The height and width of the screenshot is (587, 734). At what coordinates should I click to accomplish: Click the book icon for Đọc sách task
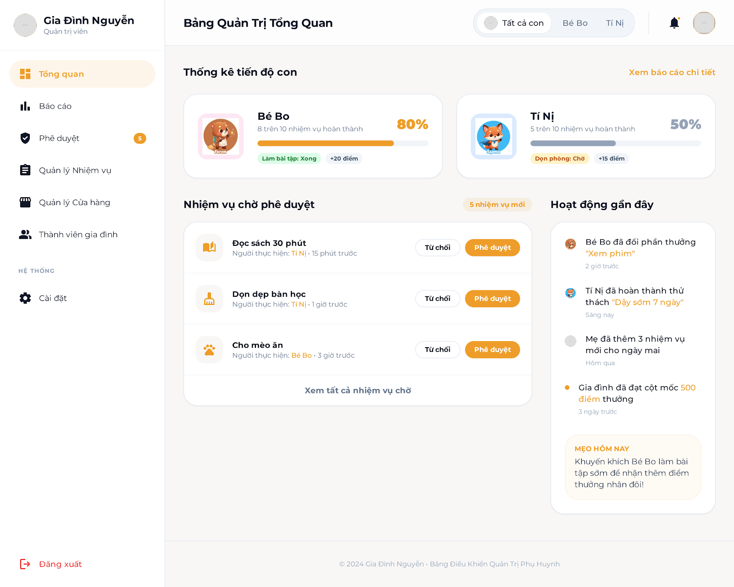click(x=209, y=248)
